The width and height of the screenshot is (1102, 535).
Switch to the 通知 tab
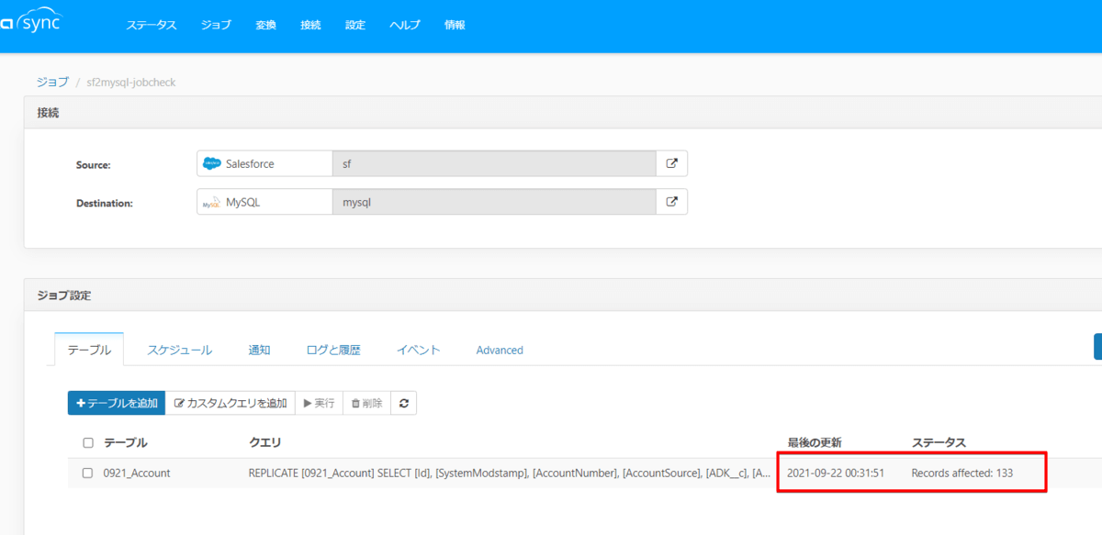point(260,350)
